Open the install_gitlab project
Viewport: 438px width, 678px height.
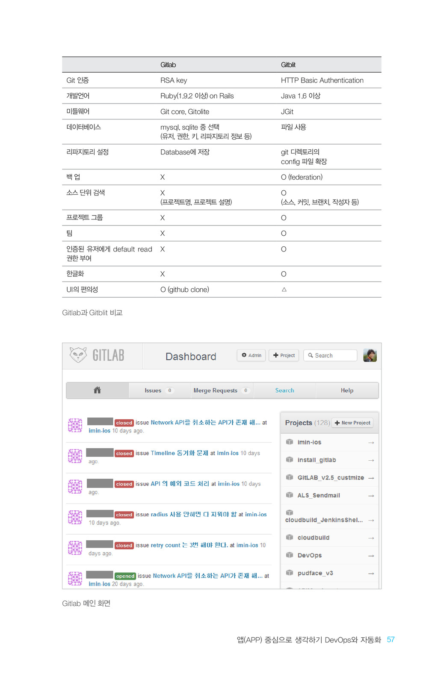tap(317, 460)
